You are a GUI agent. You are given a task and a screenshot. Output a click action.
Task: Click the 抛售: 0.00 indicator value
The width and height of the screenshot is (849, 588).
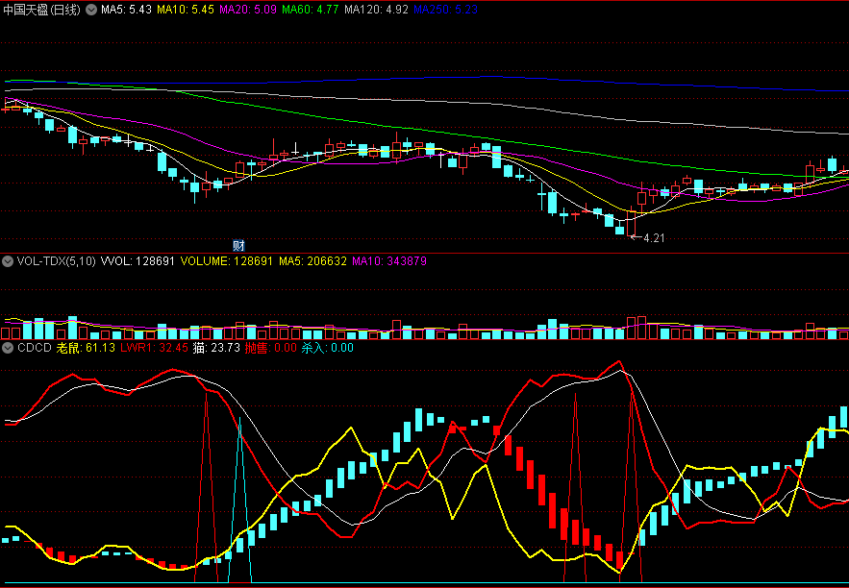271,348
